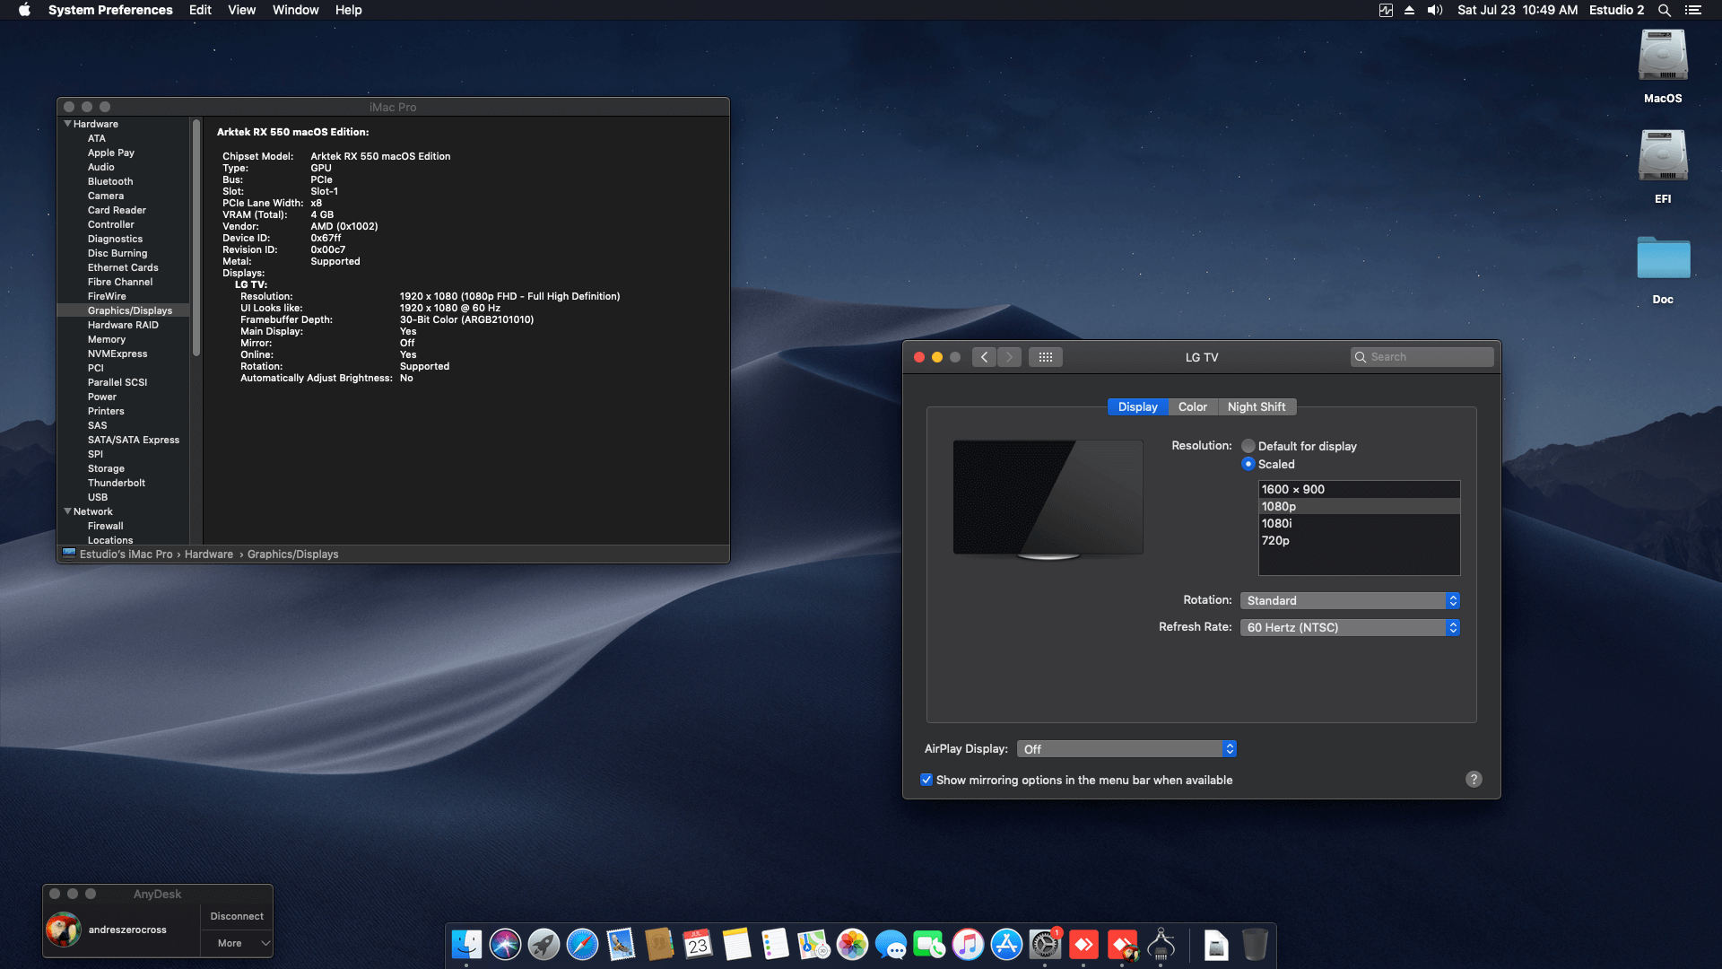
Task: Select Firewall under Network
Action: click(x=106, y=526)
